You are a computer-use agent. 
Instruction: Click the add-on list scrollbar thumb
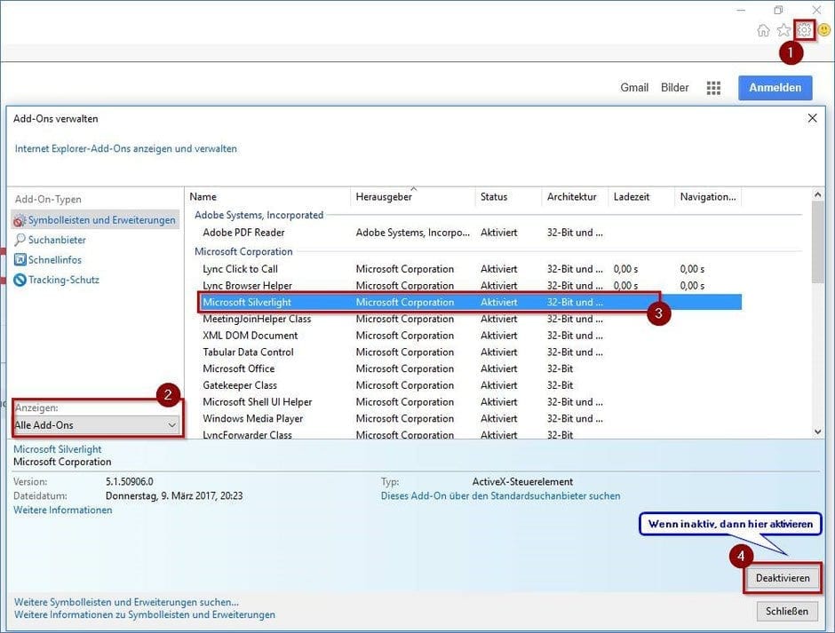818,242
